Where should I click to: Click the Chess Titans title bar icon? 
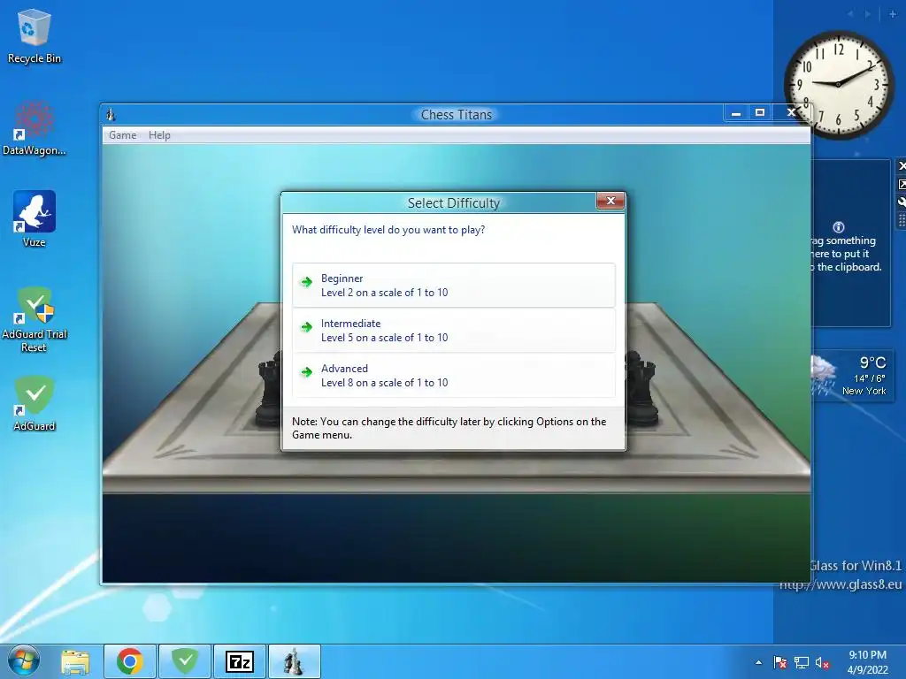click(x=111, y=115)
